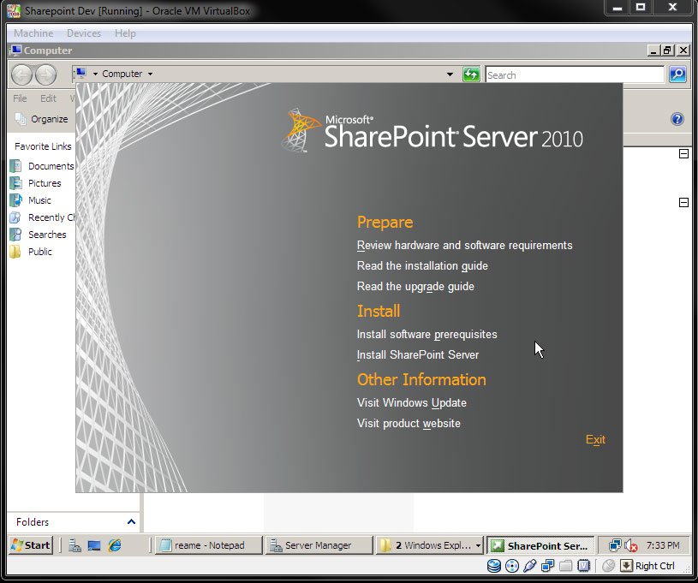Screen dimensions: 698x583
Task: Open Machine menu in VirtualBox
Action: pos(33,33)
